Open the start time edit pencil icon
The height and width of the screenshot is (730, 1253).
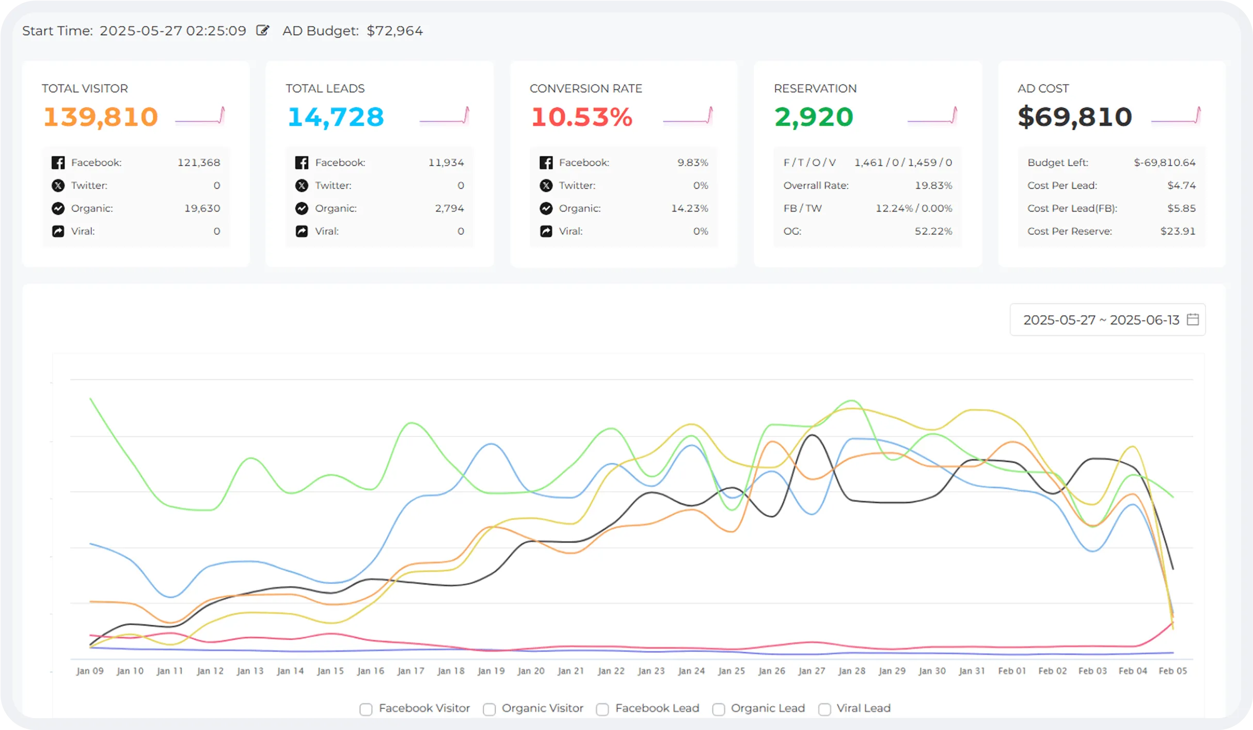[263, 30]
